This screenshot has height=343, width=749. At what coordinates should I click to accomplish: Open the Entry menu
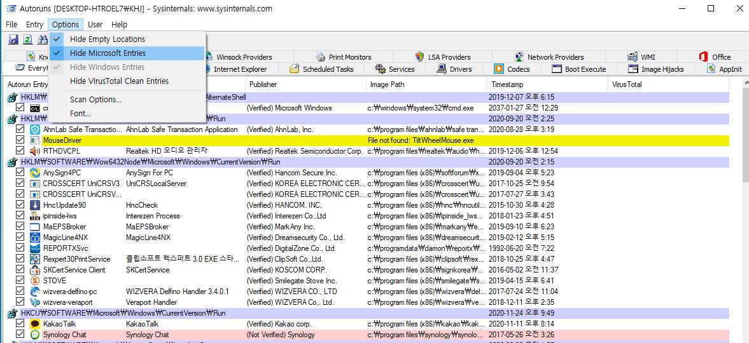coord(34,24)
